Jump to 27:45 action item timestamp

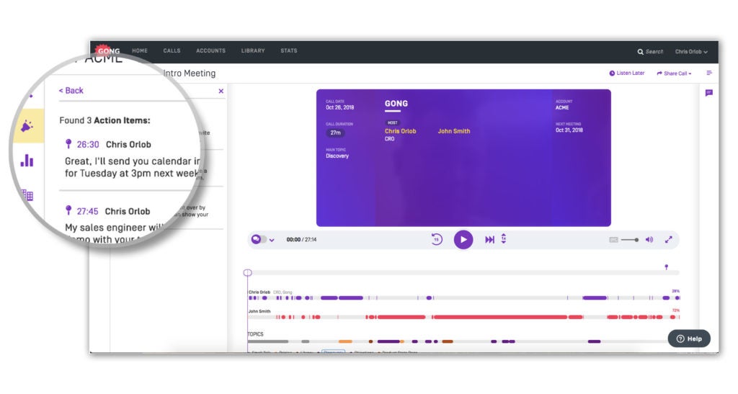pyautogui.click(x=87, y=212)
